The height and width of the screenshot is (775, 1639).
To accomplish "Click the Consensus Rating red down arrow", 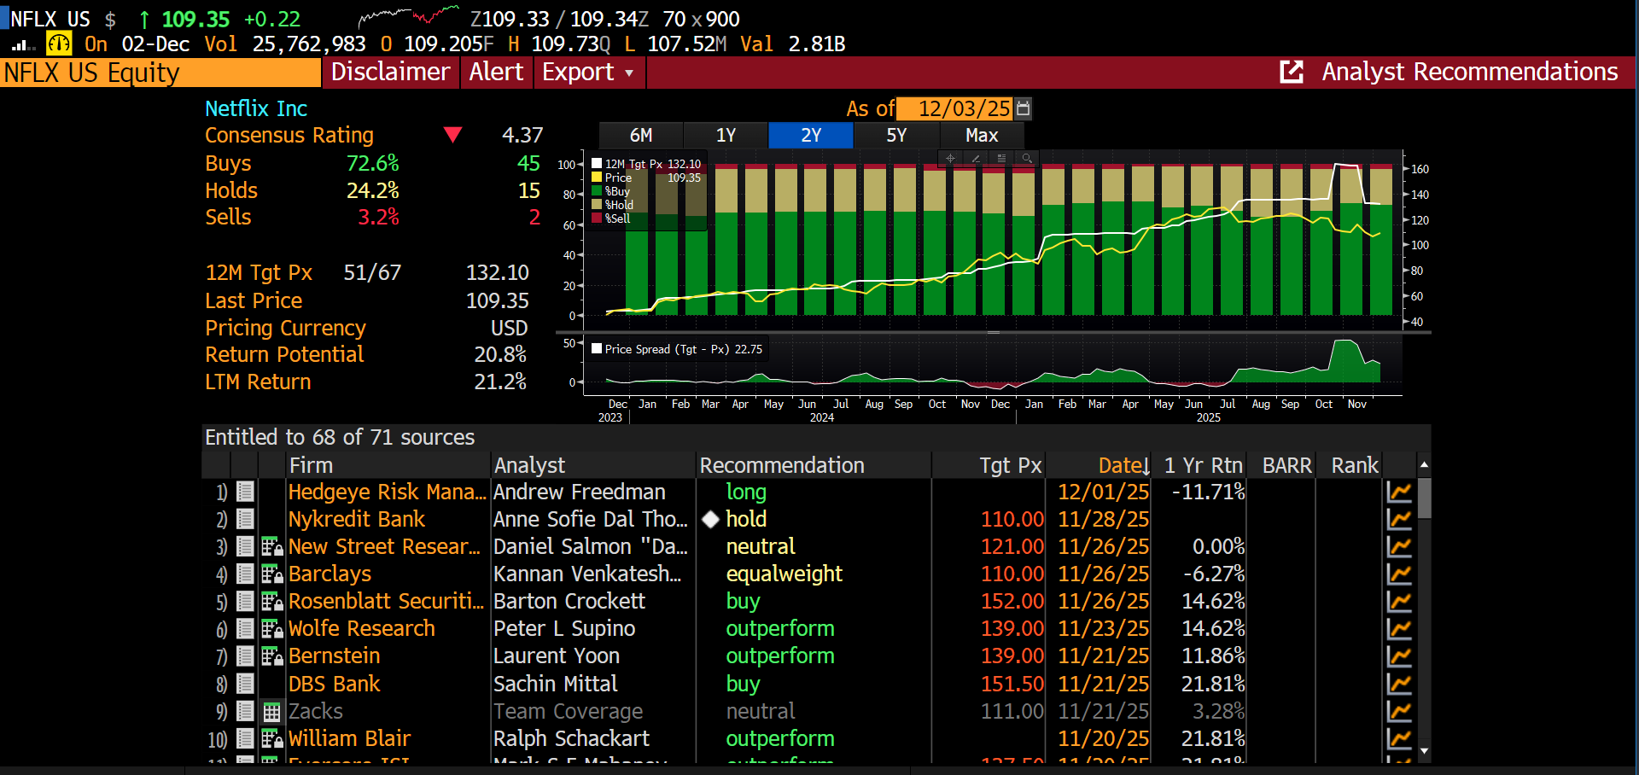I will coord(452,135).
